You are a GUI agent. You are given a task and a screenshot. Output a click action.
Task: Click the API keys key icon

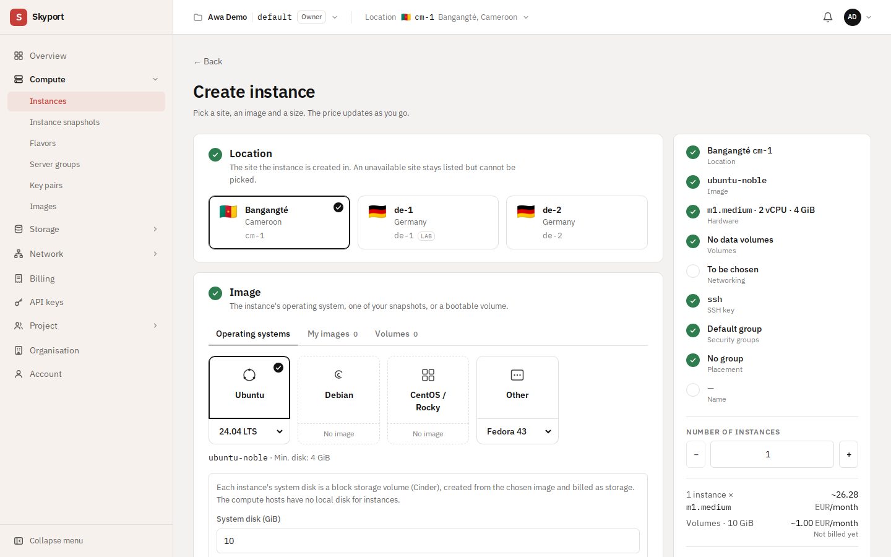coord(19,302)
